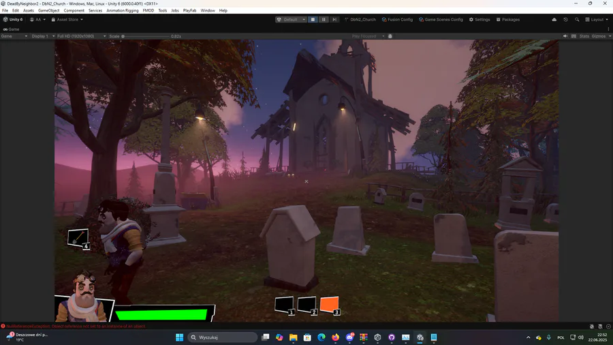Mute game audio with the speaker icon

point(565,36)
